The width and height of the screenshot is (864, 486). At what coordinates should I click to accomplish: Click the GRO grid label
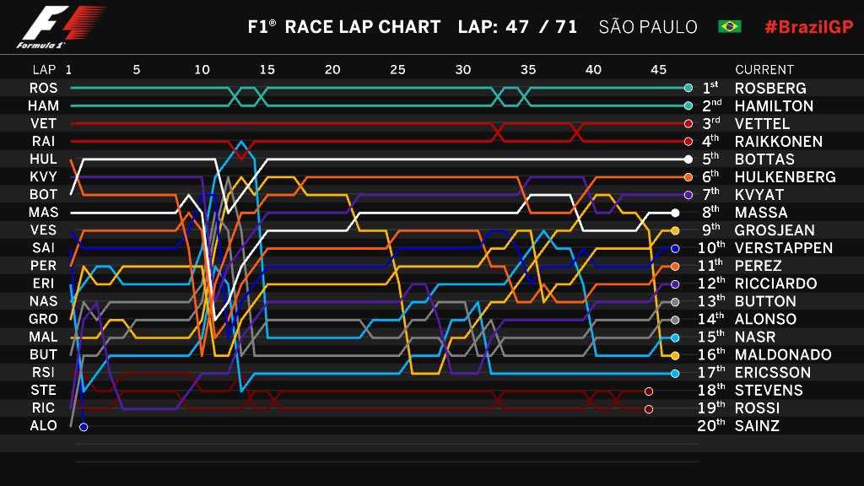tap(44, 319)
